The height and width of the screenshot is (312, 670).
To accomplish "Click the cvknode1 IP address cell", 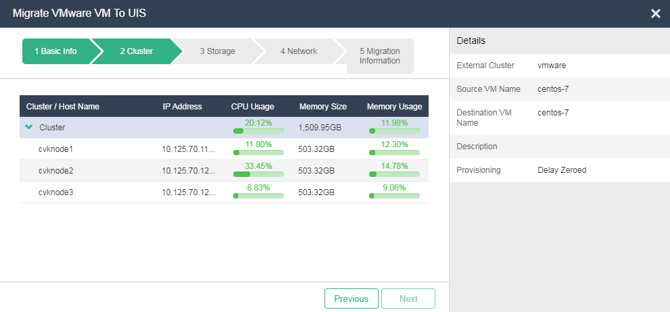I will 189,149.
